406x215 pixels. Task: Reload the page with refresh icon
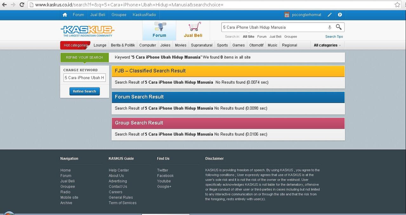coord(22,5)
